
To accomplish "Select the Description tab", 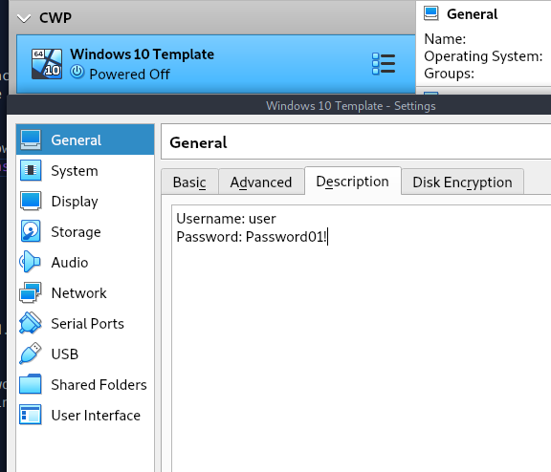I will tap(352, 182).
